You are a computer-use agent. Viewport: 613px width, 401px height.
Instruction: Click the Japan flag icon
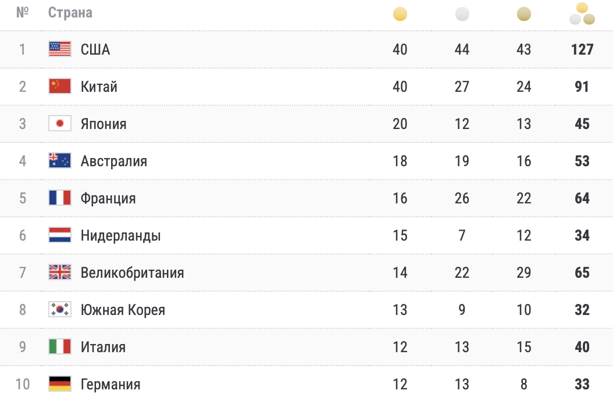(60, 124)
